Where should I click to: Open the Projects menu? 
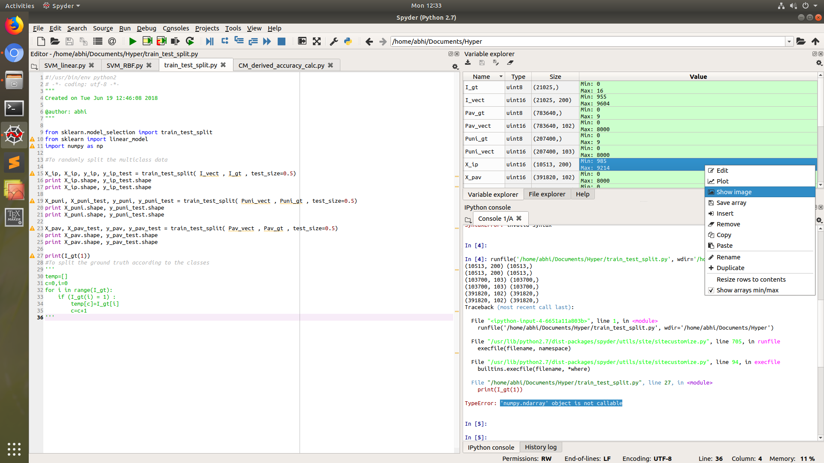click(207, 28)
